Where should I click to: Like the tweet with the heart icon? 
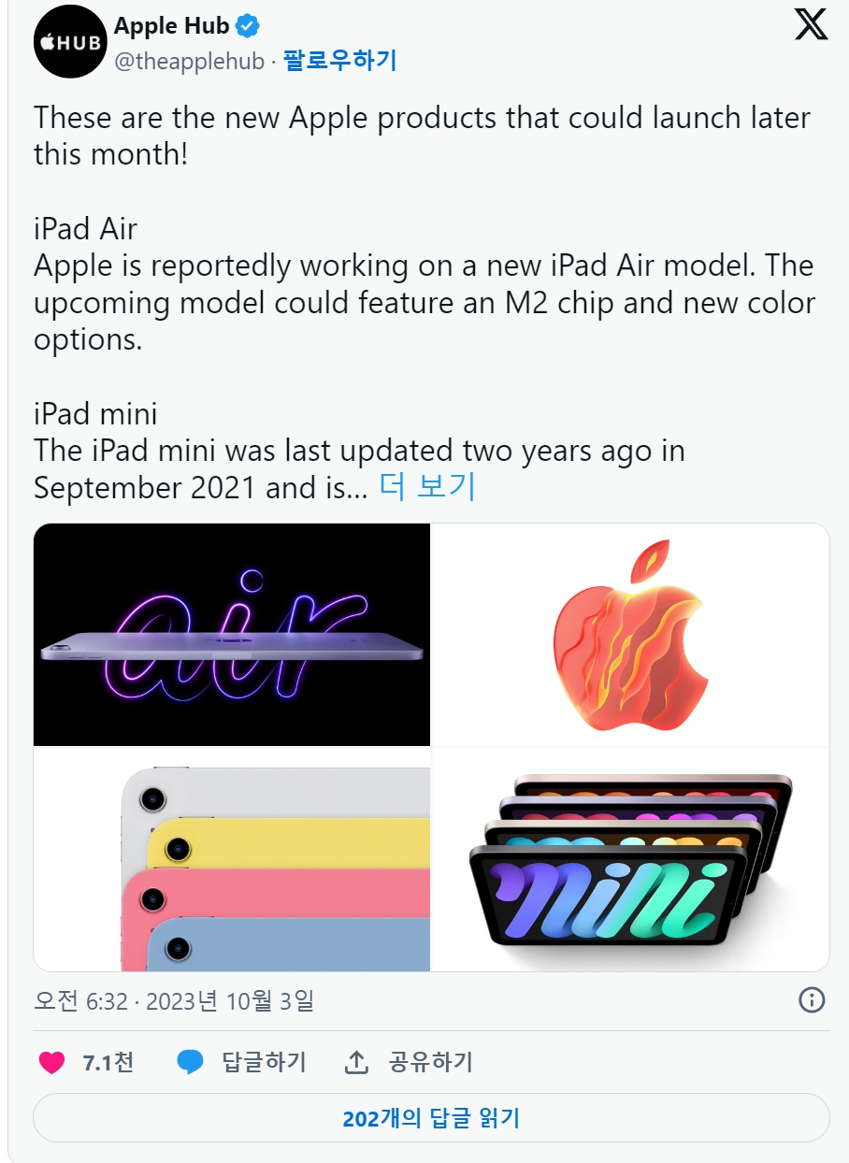click(x=52, y=1062)
